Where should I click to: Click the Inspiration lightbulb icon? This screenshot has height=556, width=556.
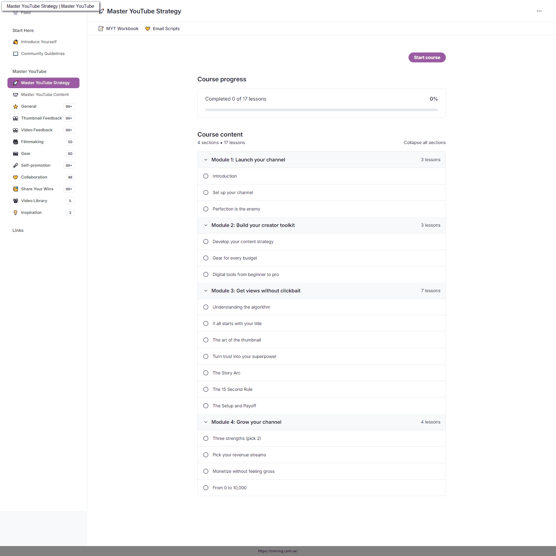[16, 213]
